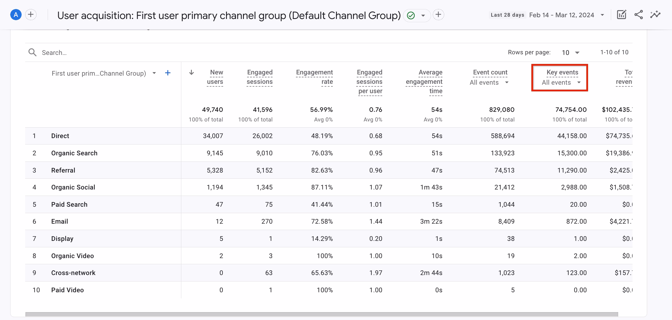Open the date range dropdown arrow

602,15
